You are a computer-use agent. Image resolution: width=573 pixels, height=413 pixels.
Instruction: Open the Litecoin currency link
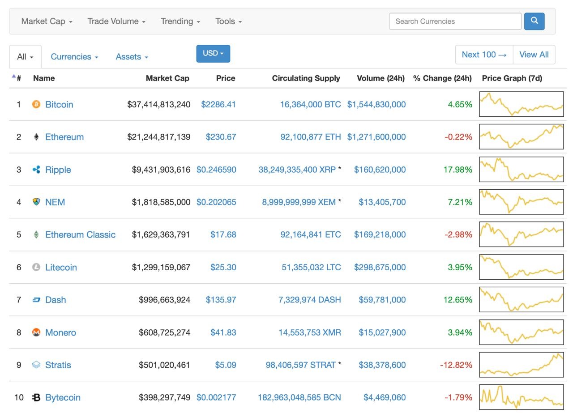point(61,267)
